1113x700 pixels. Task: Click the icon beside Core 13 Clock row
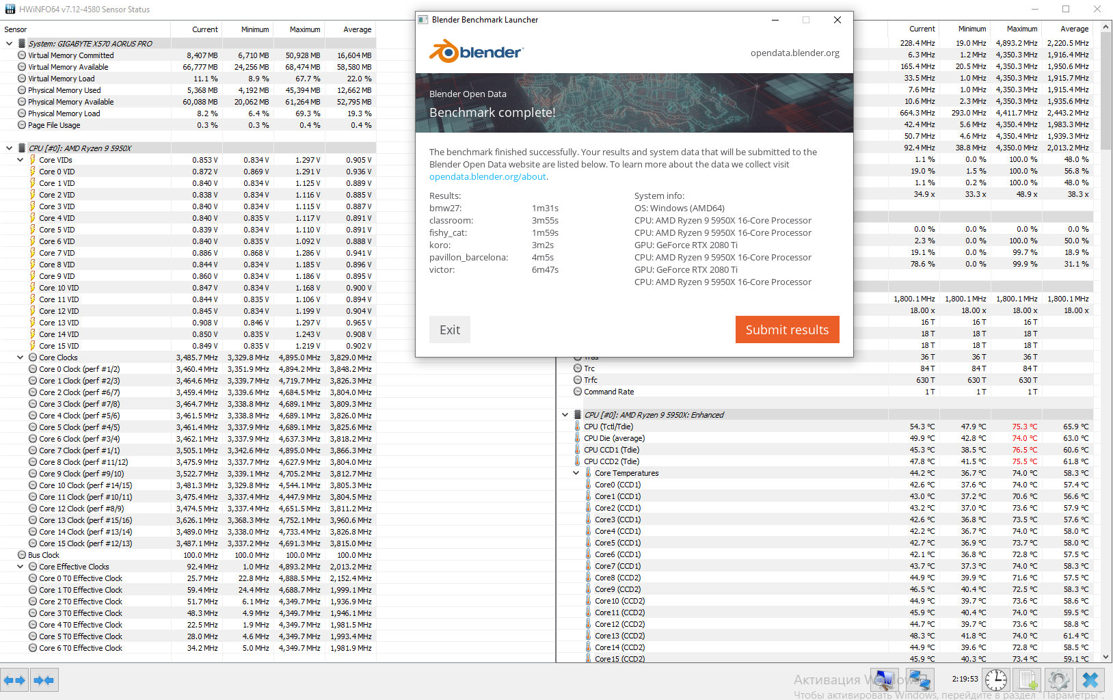(x=33, y=520)
